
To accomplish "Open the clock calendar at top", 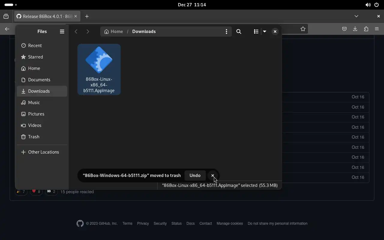I will point(192,5).
